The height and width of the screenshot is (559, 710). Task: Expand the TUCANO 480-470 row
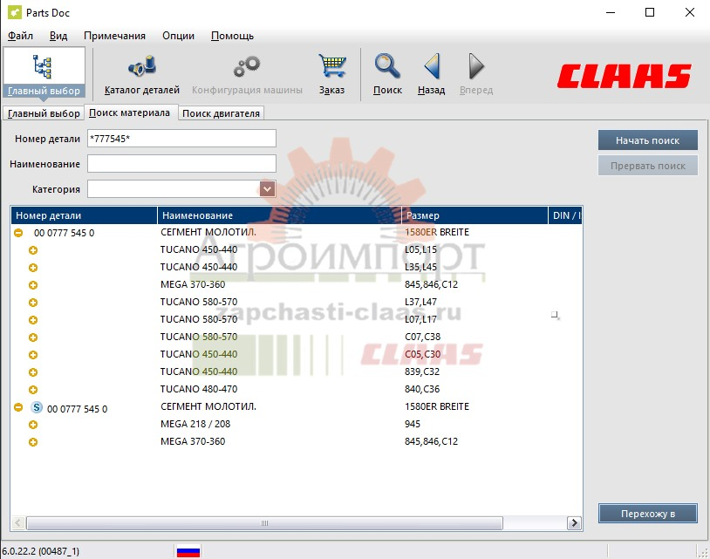pyautogui.click(x=33, y=390)
